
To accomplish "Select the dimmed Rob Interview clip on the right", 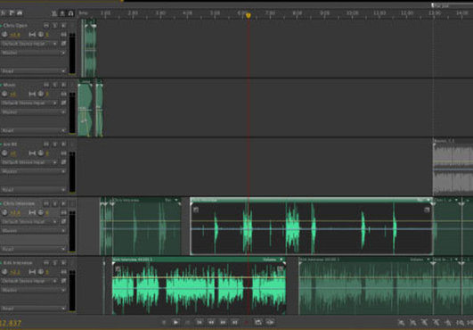I will coord(365,286).
